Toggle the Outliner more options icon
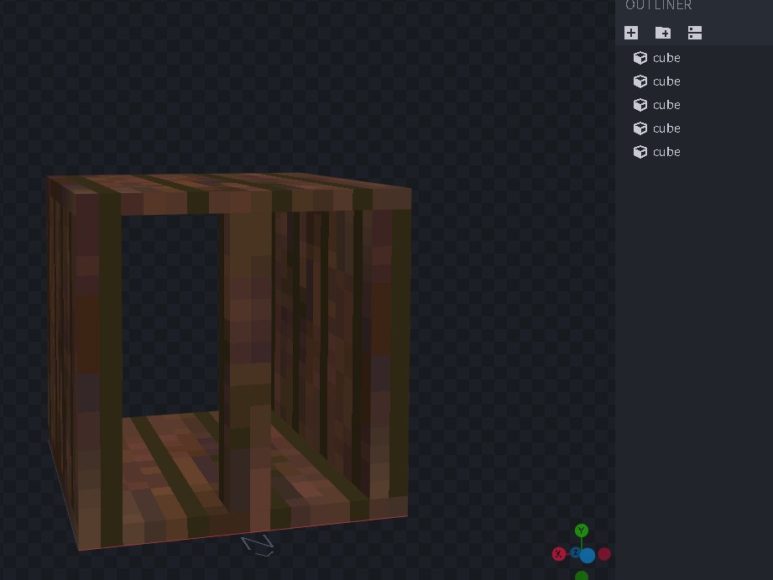Viewport: 773px width, 580px height. 694,33
